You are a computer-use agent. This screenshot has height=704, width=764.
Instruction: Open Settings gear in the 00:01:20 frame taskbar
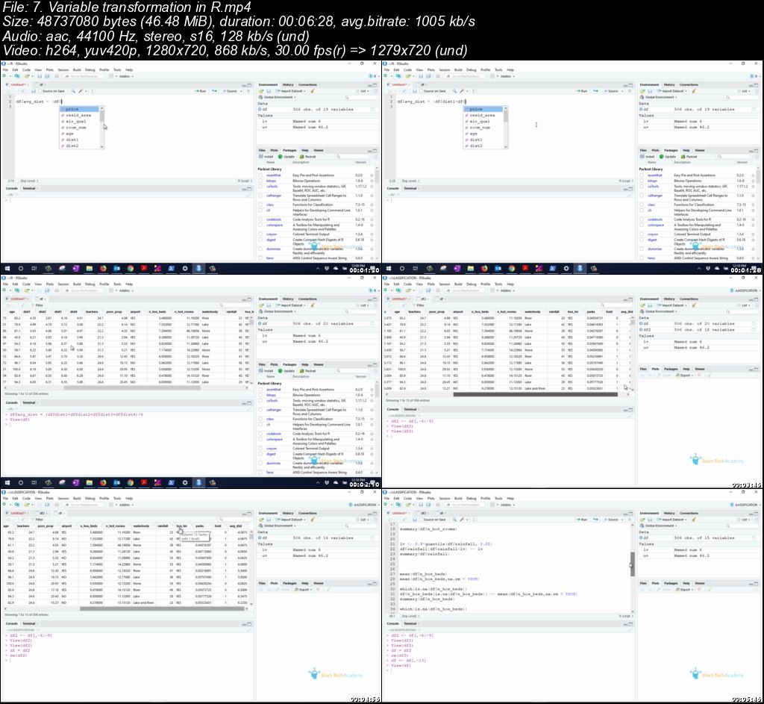tap(185, 268)
